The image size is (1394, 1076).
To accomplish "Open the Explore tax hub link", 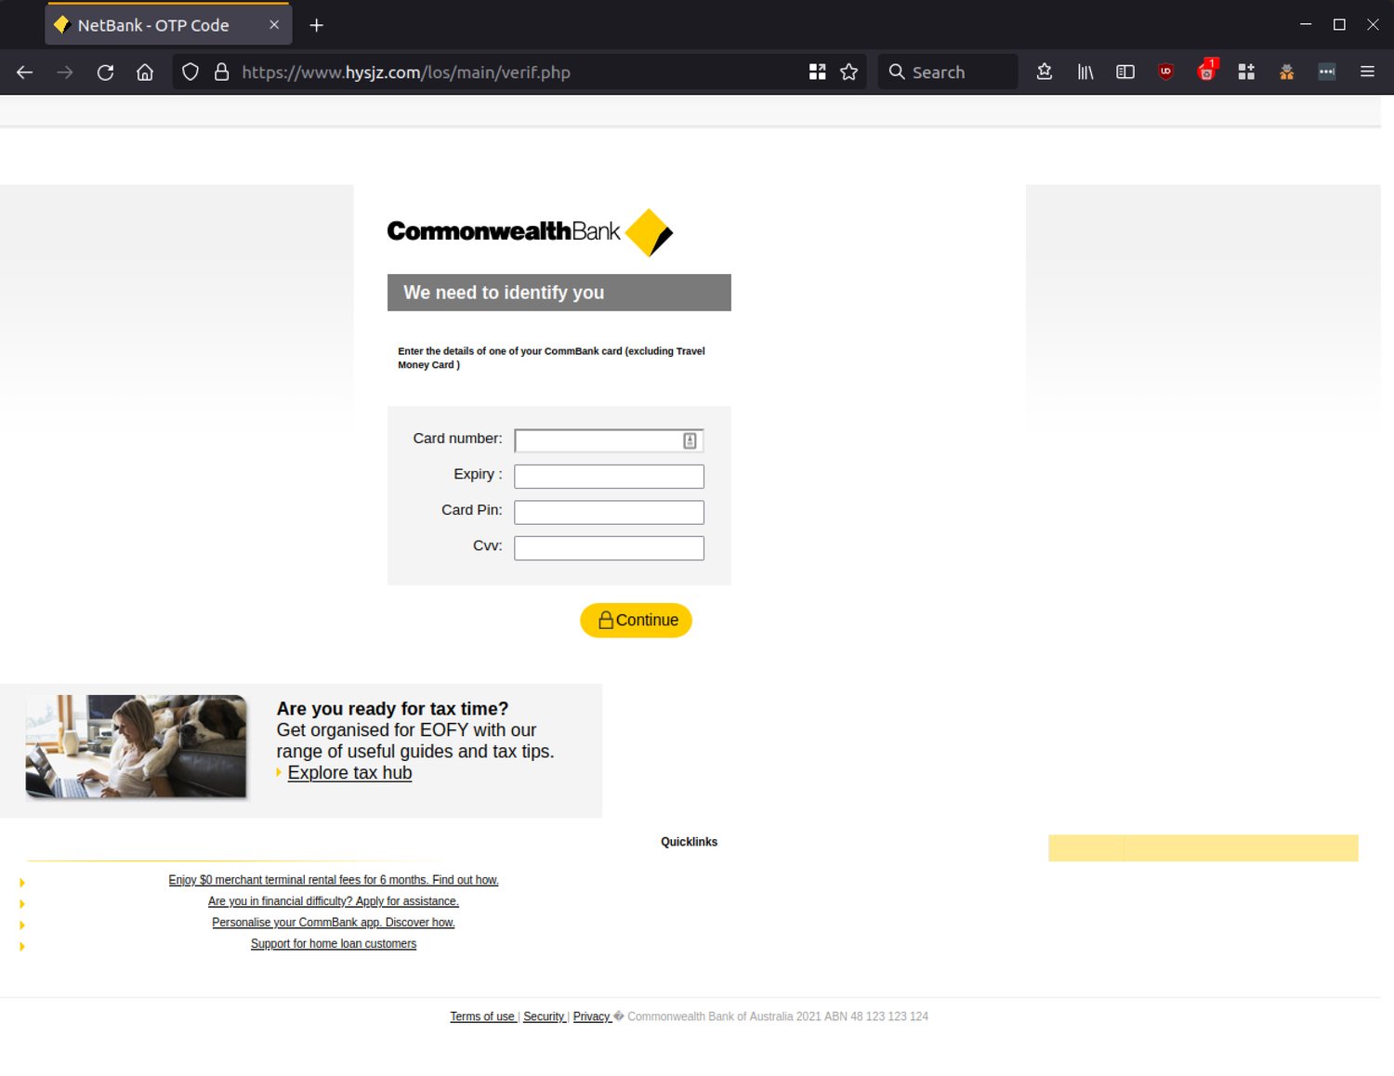I will point(349,772).
